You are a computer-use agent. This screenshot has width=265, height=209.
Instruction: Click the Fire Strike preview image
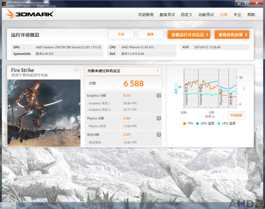click(x=44, y=113)
